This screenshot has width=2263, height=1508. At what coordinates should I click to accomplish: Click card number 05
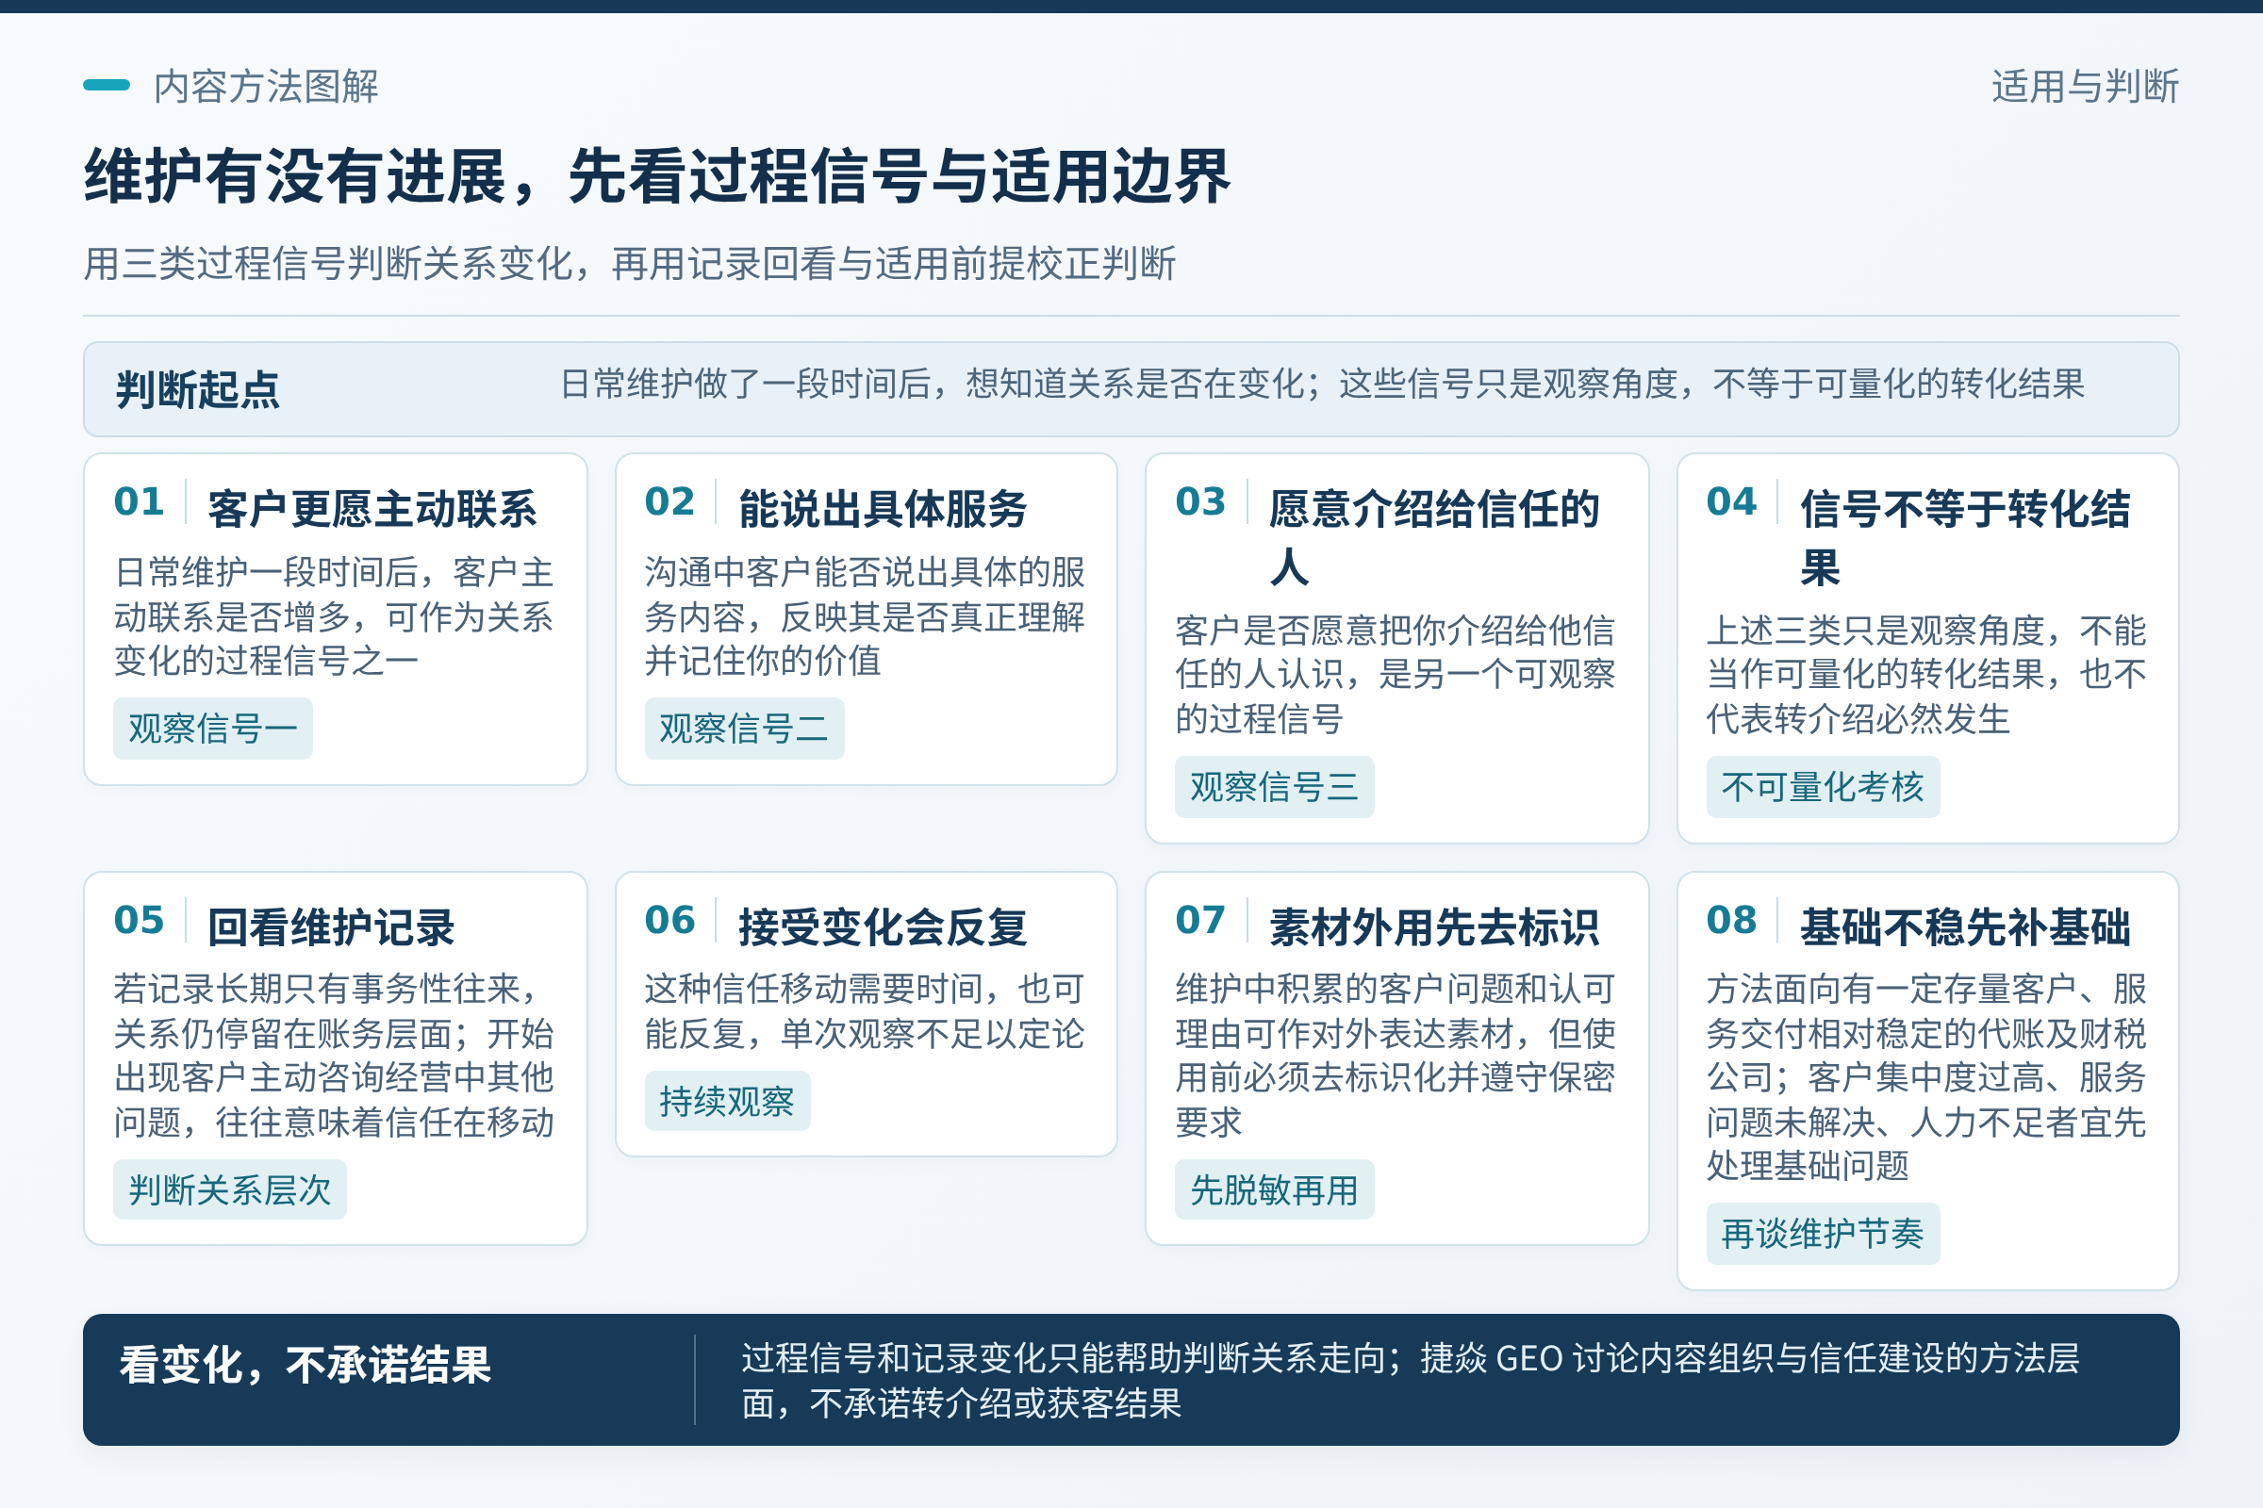click(x=140, y=921)
